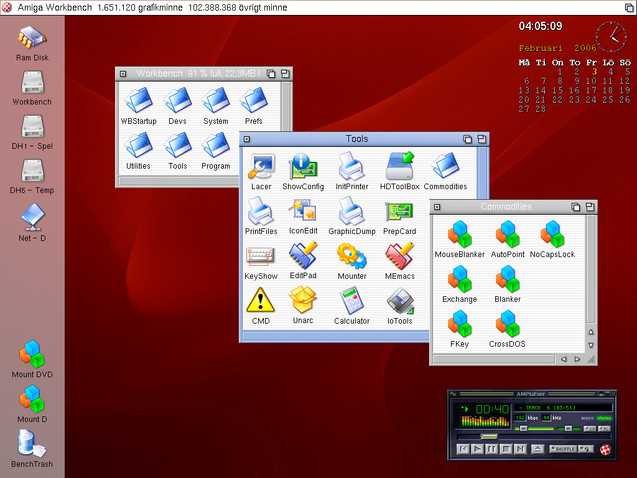Pause playback in AMPLiFier
Viewport: 637px width, 478px height.
click(491, 449)
